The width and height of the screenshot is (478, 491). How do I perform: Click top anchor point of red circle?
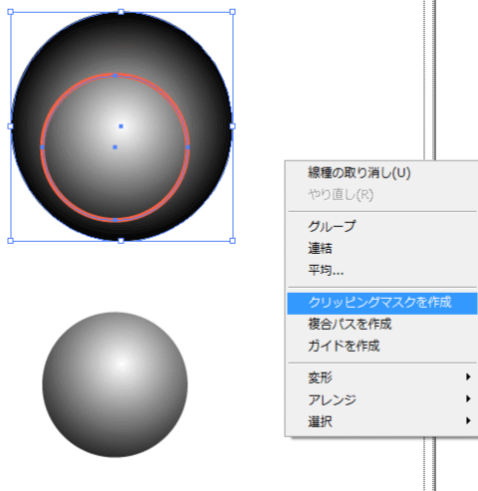pos(115,76)
